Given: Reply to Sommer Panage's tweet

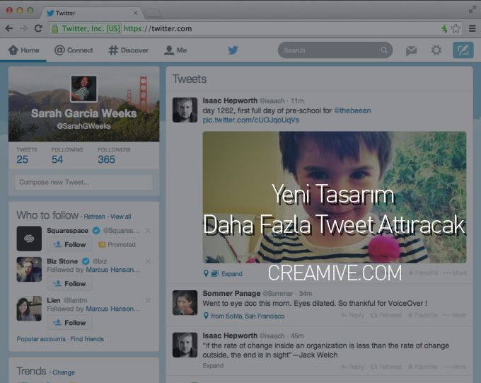Looking at the screenshot, I should click(352, 315).
